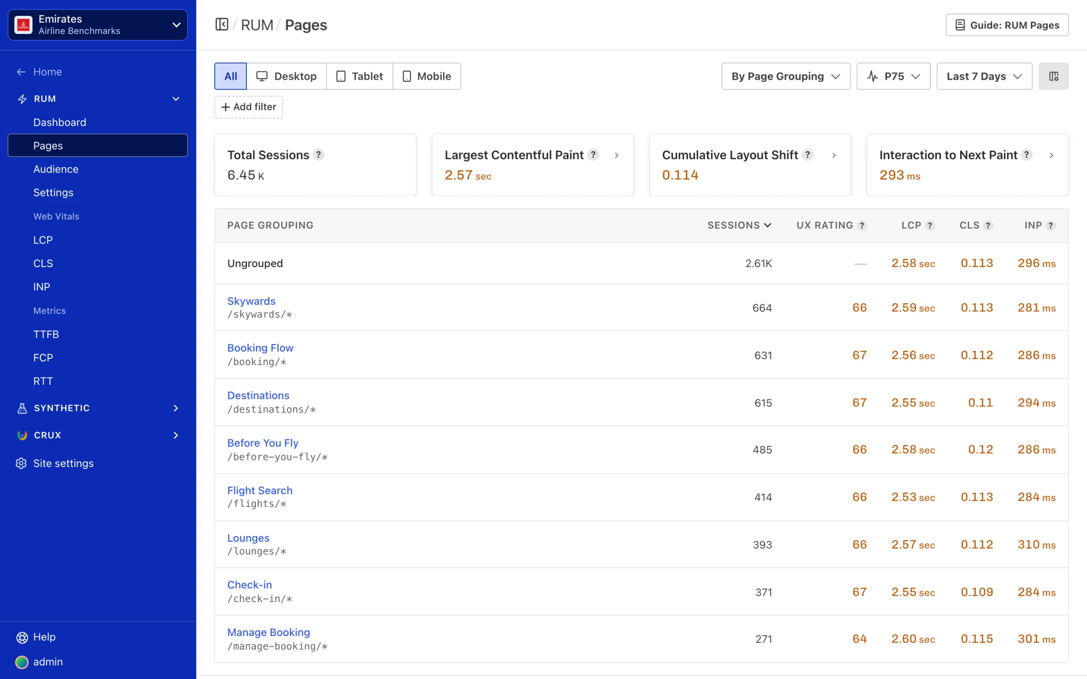Viewport: 1087px width, 679px height.
Task: Open the Booking Flow page grouping link
Action: tap(260, 348)
